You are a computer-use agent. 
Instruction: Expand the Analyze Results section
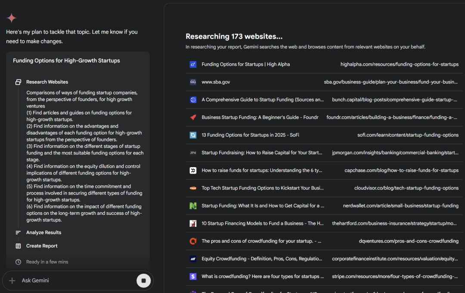pos(43,232)
